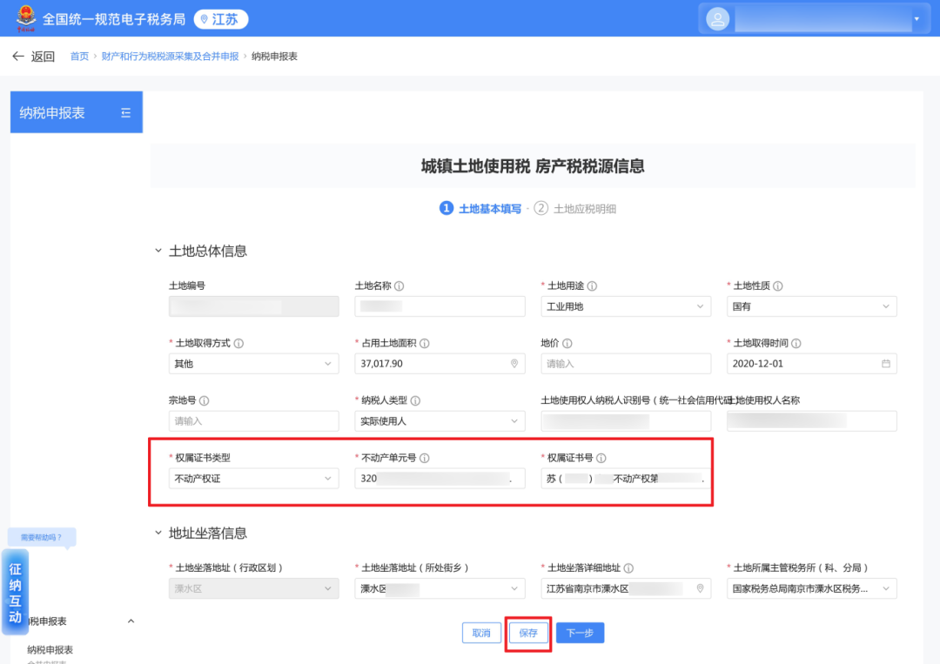Click the calendar icon in 土地取得时间 field
This screenshot has width=940, height=664.
pos(886,364)
